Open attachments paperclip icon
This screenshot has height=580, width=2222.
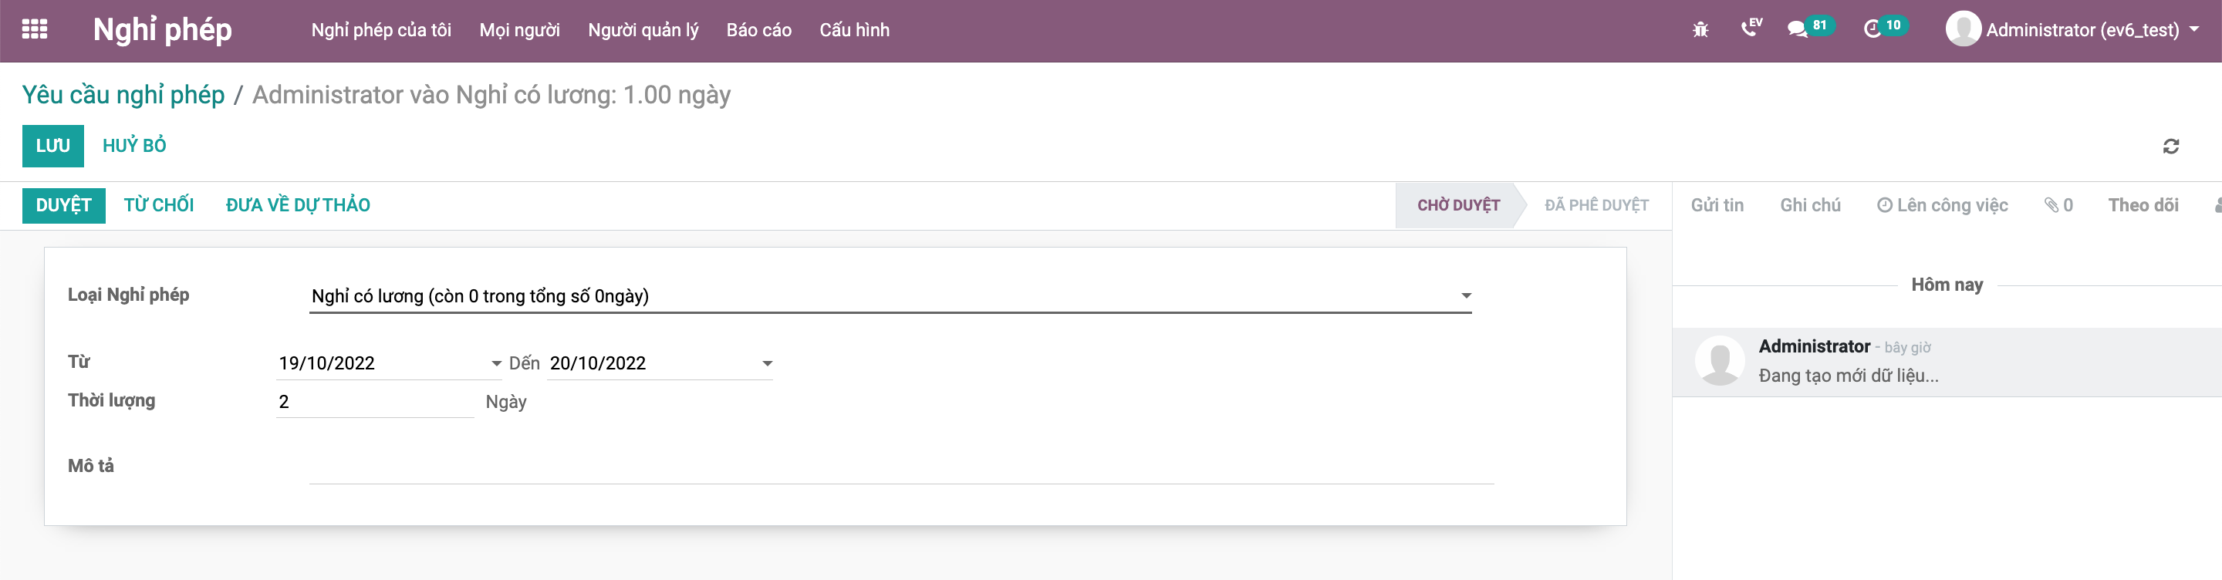(x=2058, y=205)
